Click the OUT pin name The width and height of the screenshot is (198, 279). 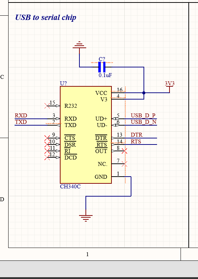click(101, 151)
